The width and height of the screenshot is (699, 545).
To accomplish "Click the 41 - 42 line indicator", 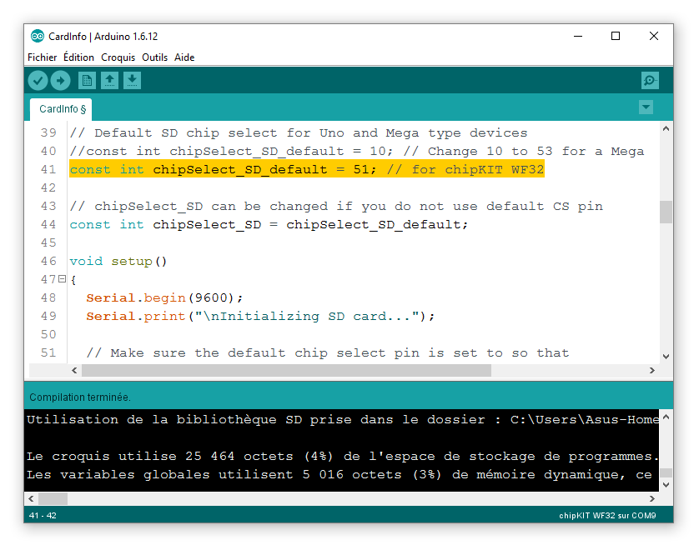I will [43, 516].
